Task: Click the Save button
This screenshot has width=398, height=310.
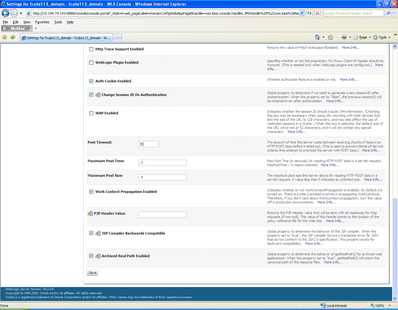Action: 92,273
